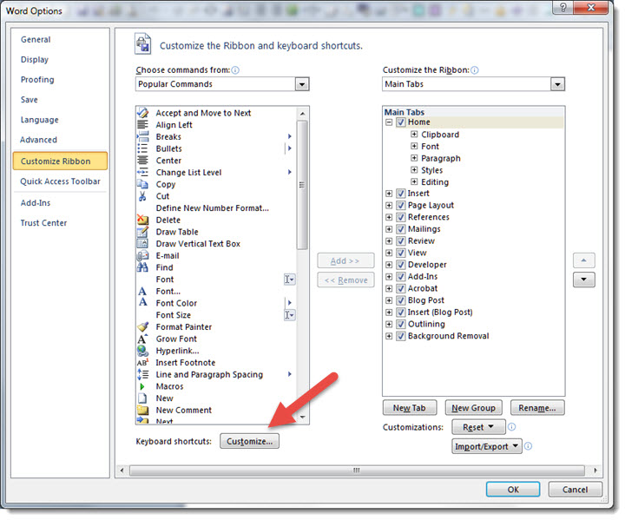Click the New document icon
The width and height of the screenshot is (625, 520).
coord(142,398)
